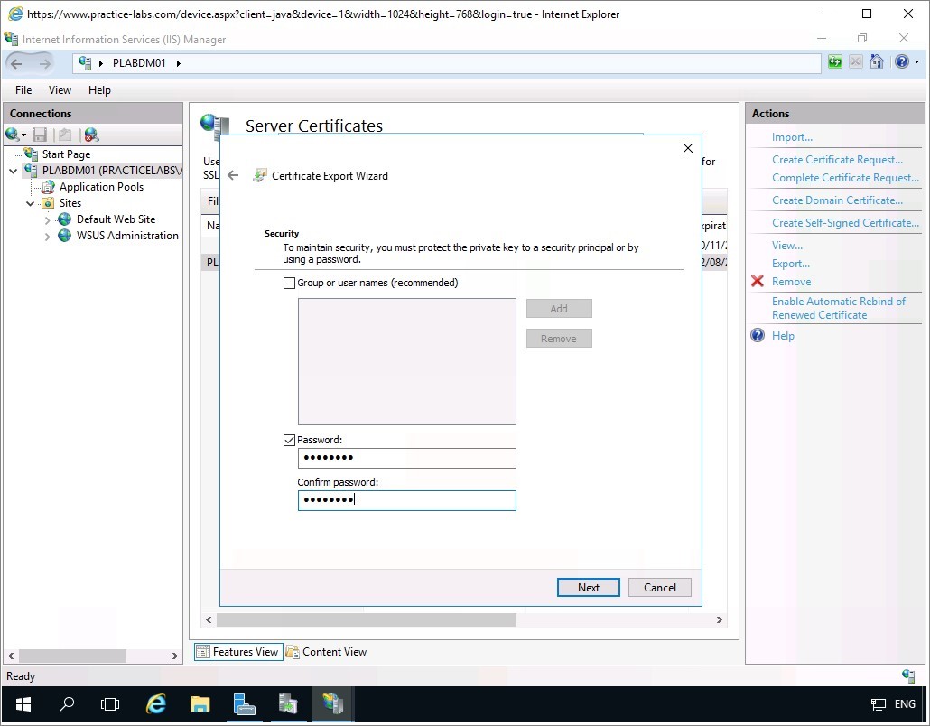Click the save icon in Connections toolbar

tap(40, 135)
